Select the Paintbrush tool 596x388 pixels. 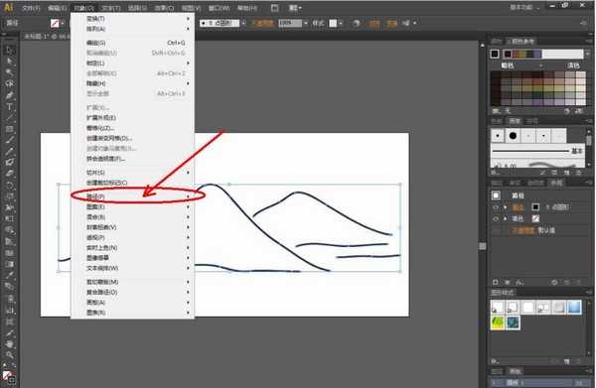[10, 140]
